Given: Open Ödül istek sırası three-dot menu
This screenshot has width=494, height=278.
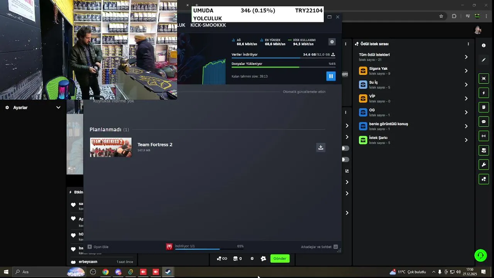Looking at the screenshot, I should click(x=468, y=44).
